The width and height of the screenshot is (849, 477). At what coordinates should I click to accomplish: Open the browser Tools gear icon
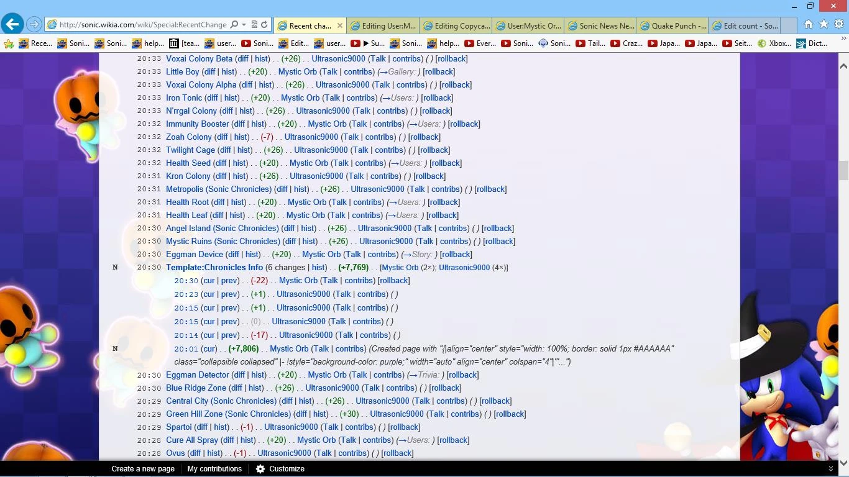pyautogui.click(x=838, y=24)
